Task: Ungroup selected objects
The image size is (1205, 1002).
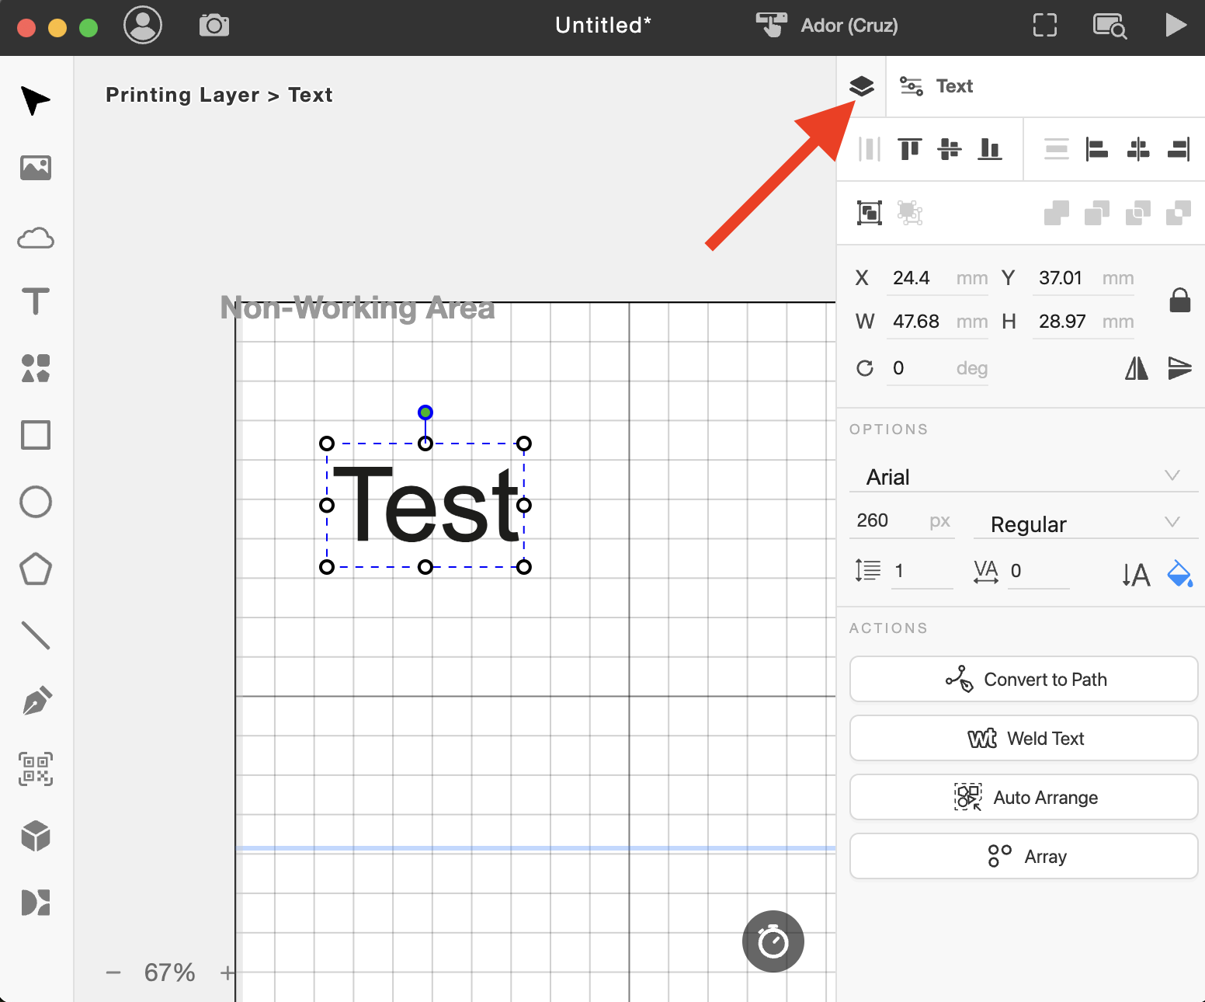Action: coord(910,212)
